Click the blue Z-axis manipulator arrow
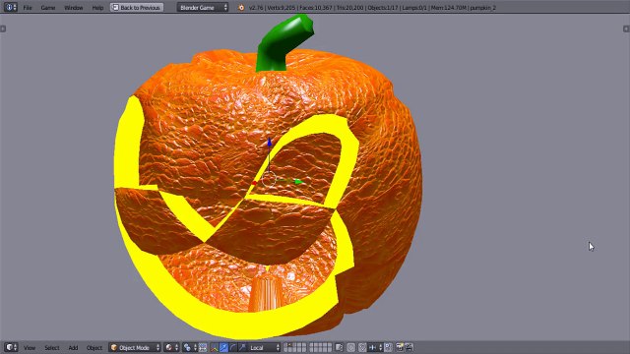The image size is (630, 354). [x=269, y=142]
